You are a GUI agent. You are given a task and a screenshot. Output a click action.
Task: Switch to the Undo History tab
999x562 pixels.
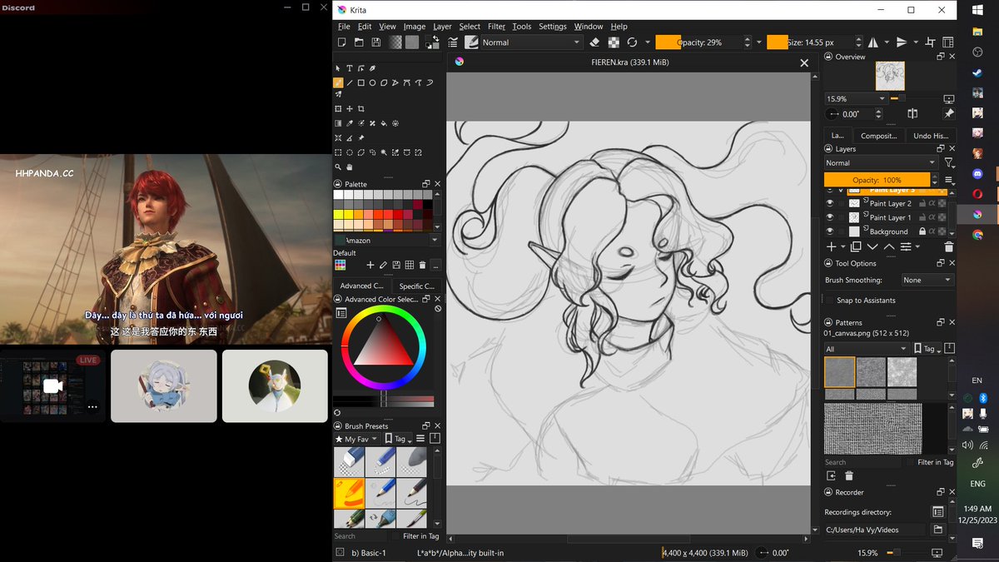[x=931, y=136]
